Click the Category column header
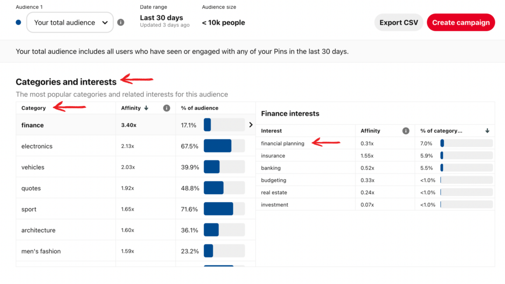Viewport: 505px width, 284px height. (x=34, y=108)
